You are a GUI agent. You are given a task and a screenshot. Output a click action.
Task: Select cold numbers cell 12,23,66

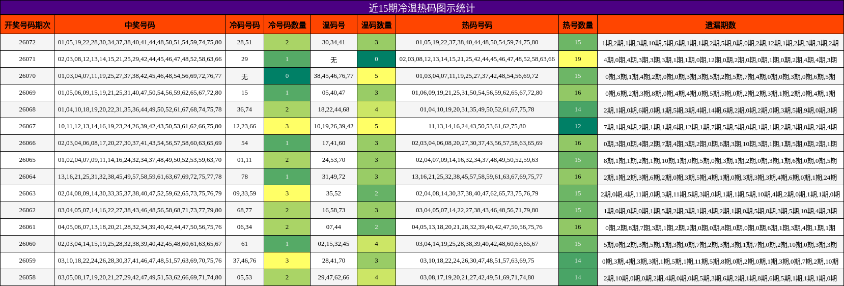[244, 126]
